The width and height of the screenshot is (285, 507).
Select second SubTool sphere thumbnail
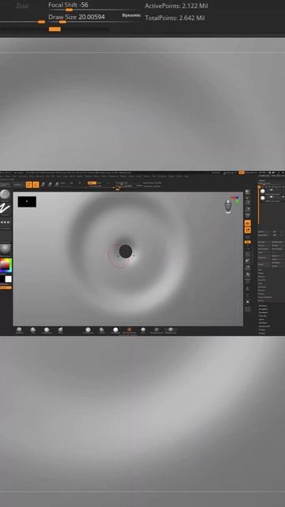[x=263, y=198]
